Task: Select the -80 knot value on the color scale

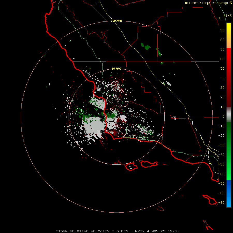Action: pyautogui.click(x=221, y=193)
